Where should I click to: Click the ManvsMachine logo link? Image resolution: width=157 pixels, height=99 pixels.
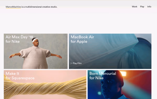point(13,7)
